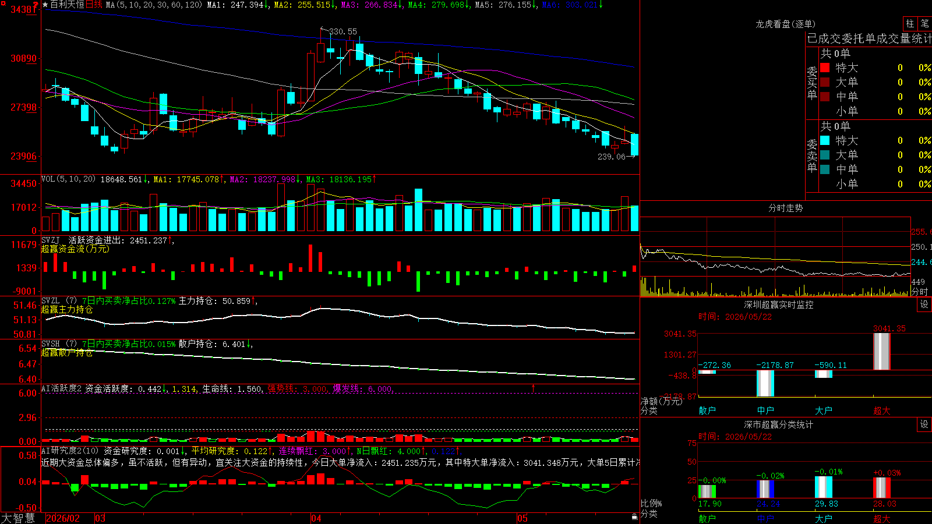
Task: Click the red 超大 ratio bar valued 28.03
Action: point(882,488)
